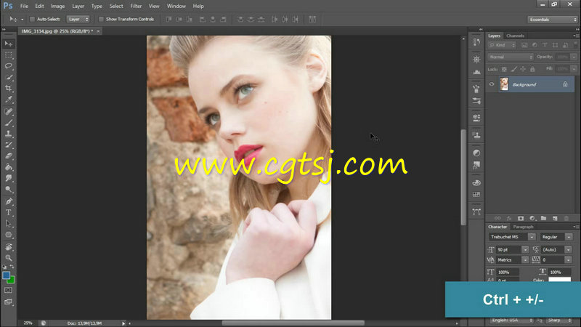Change screen mode icon
The height and width of the screenshot is (327, 581).
tap(8, 302)
